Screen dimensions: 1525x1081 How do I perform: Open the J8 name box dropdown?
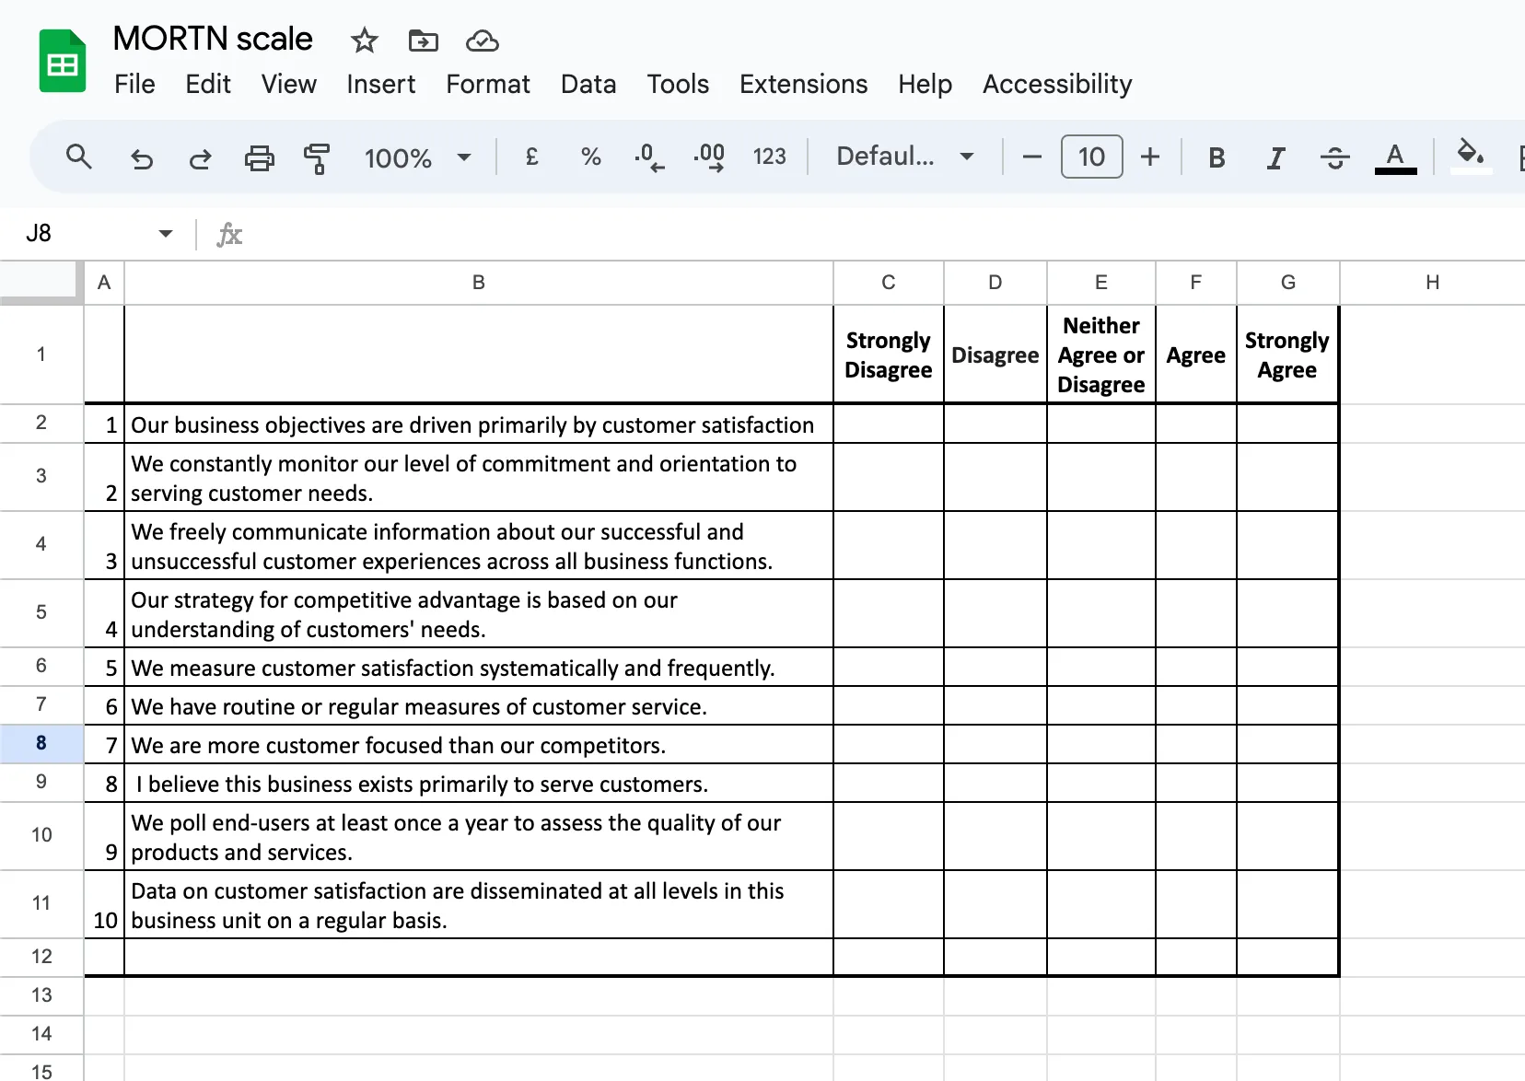pyautogui.click(x=166, y=234)
